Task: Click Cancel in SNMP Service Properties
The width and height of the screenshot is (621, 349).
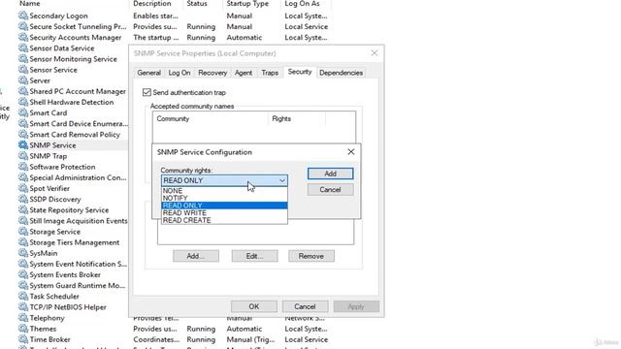Action: [305, 306]
